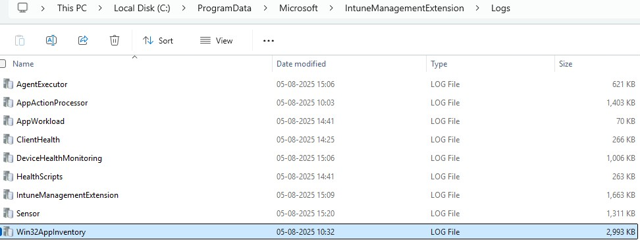Viewport: 640px width, 242px height.
Task: Click the 266 KB size value
Action: (624, 139)
